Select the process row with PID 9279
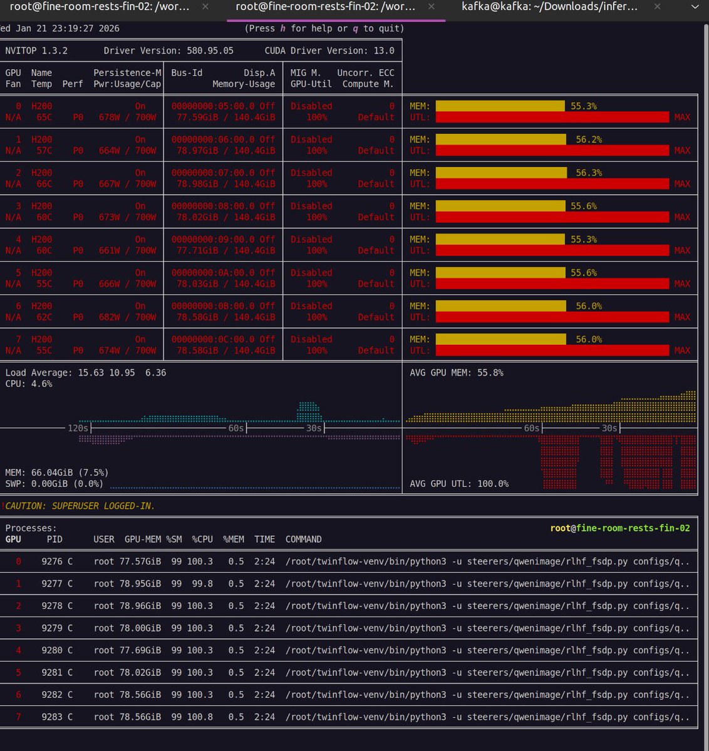Image resolution: width=709 pixels, height=751 pixels. [x=349, y=628]
